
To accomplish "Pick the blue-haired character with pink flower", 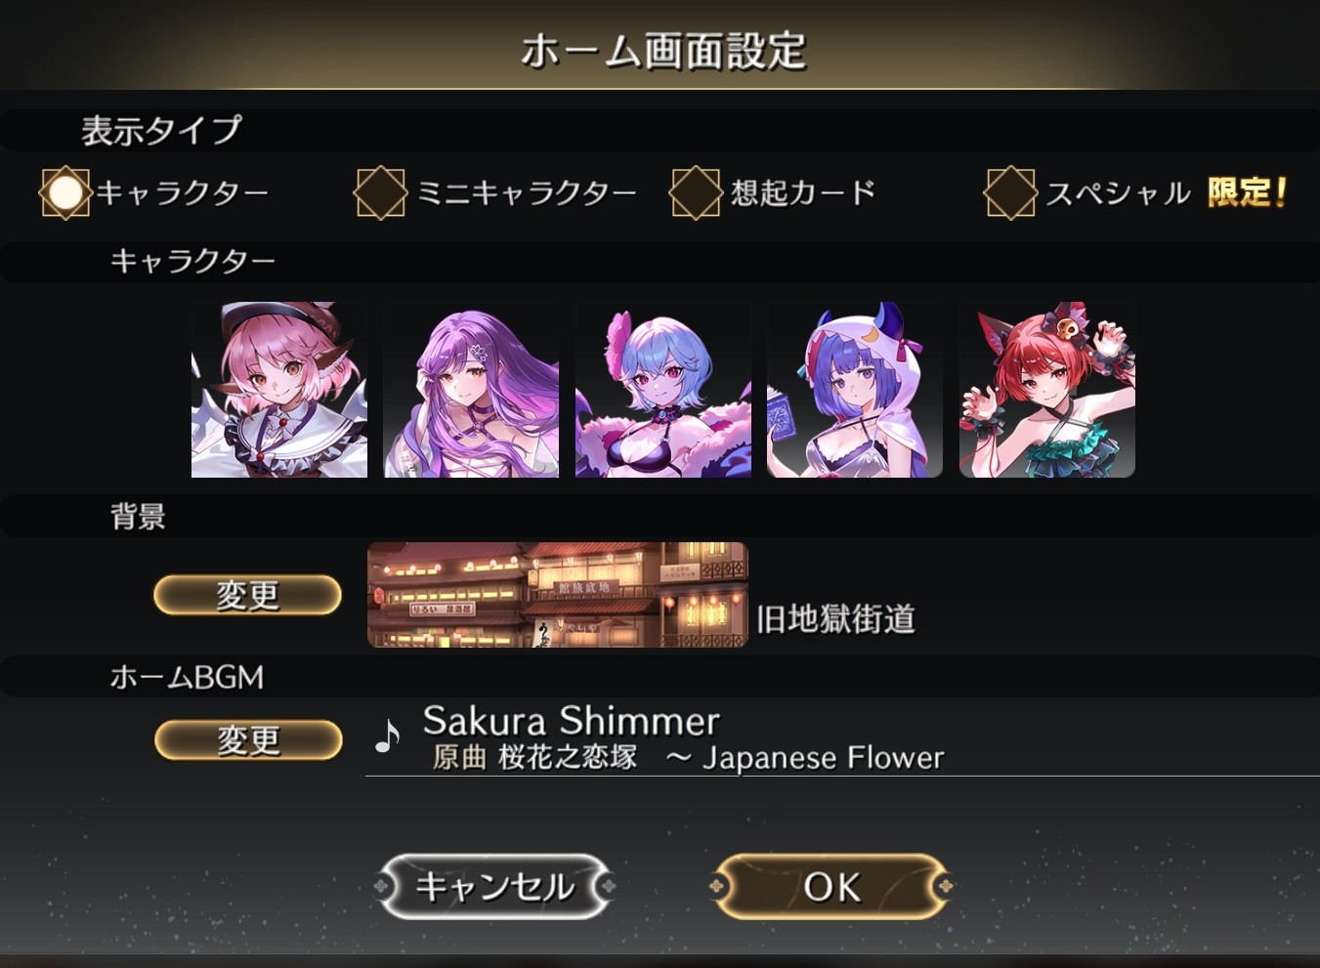I will click(663, 390).
